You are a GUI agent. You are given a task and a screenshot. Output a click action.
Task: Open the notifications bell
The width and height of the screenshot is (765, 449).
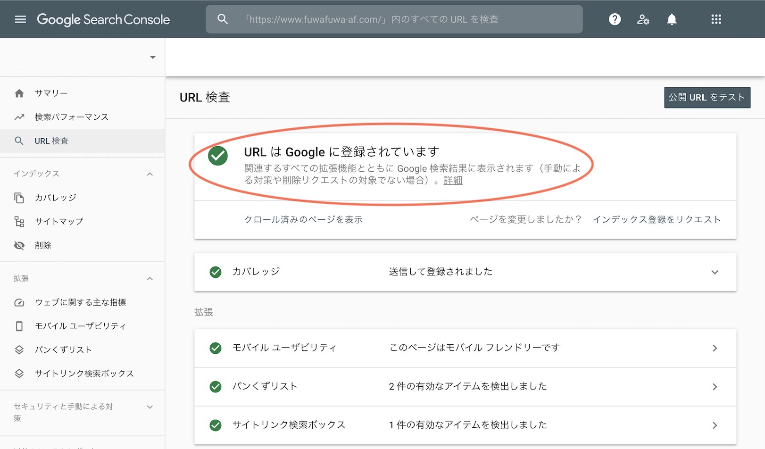[x=672, y=19]
